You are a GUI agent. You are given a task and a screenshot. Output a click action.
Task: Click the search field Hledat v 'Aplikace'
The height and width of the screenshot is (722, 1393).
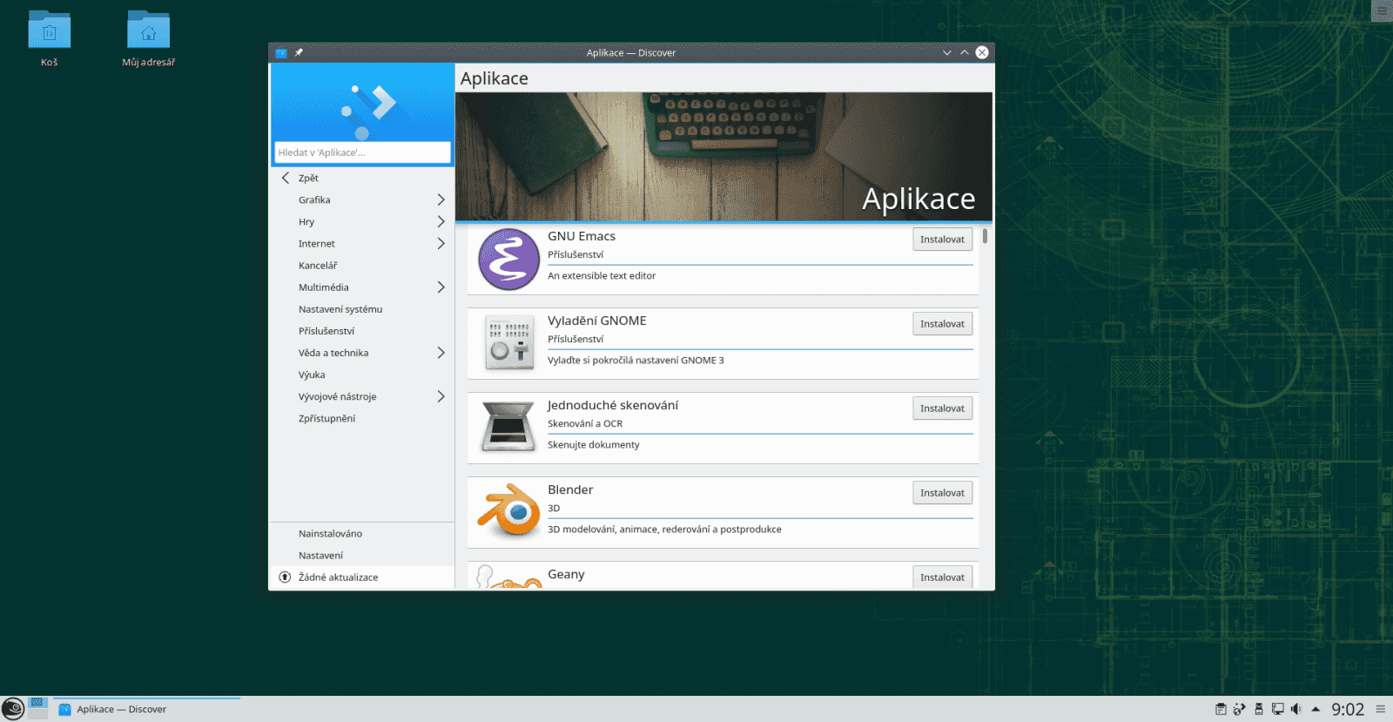pyautogui.click(x=362, y=152)
